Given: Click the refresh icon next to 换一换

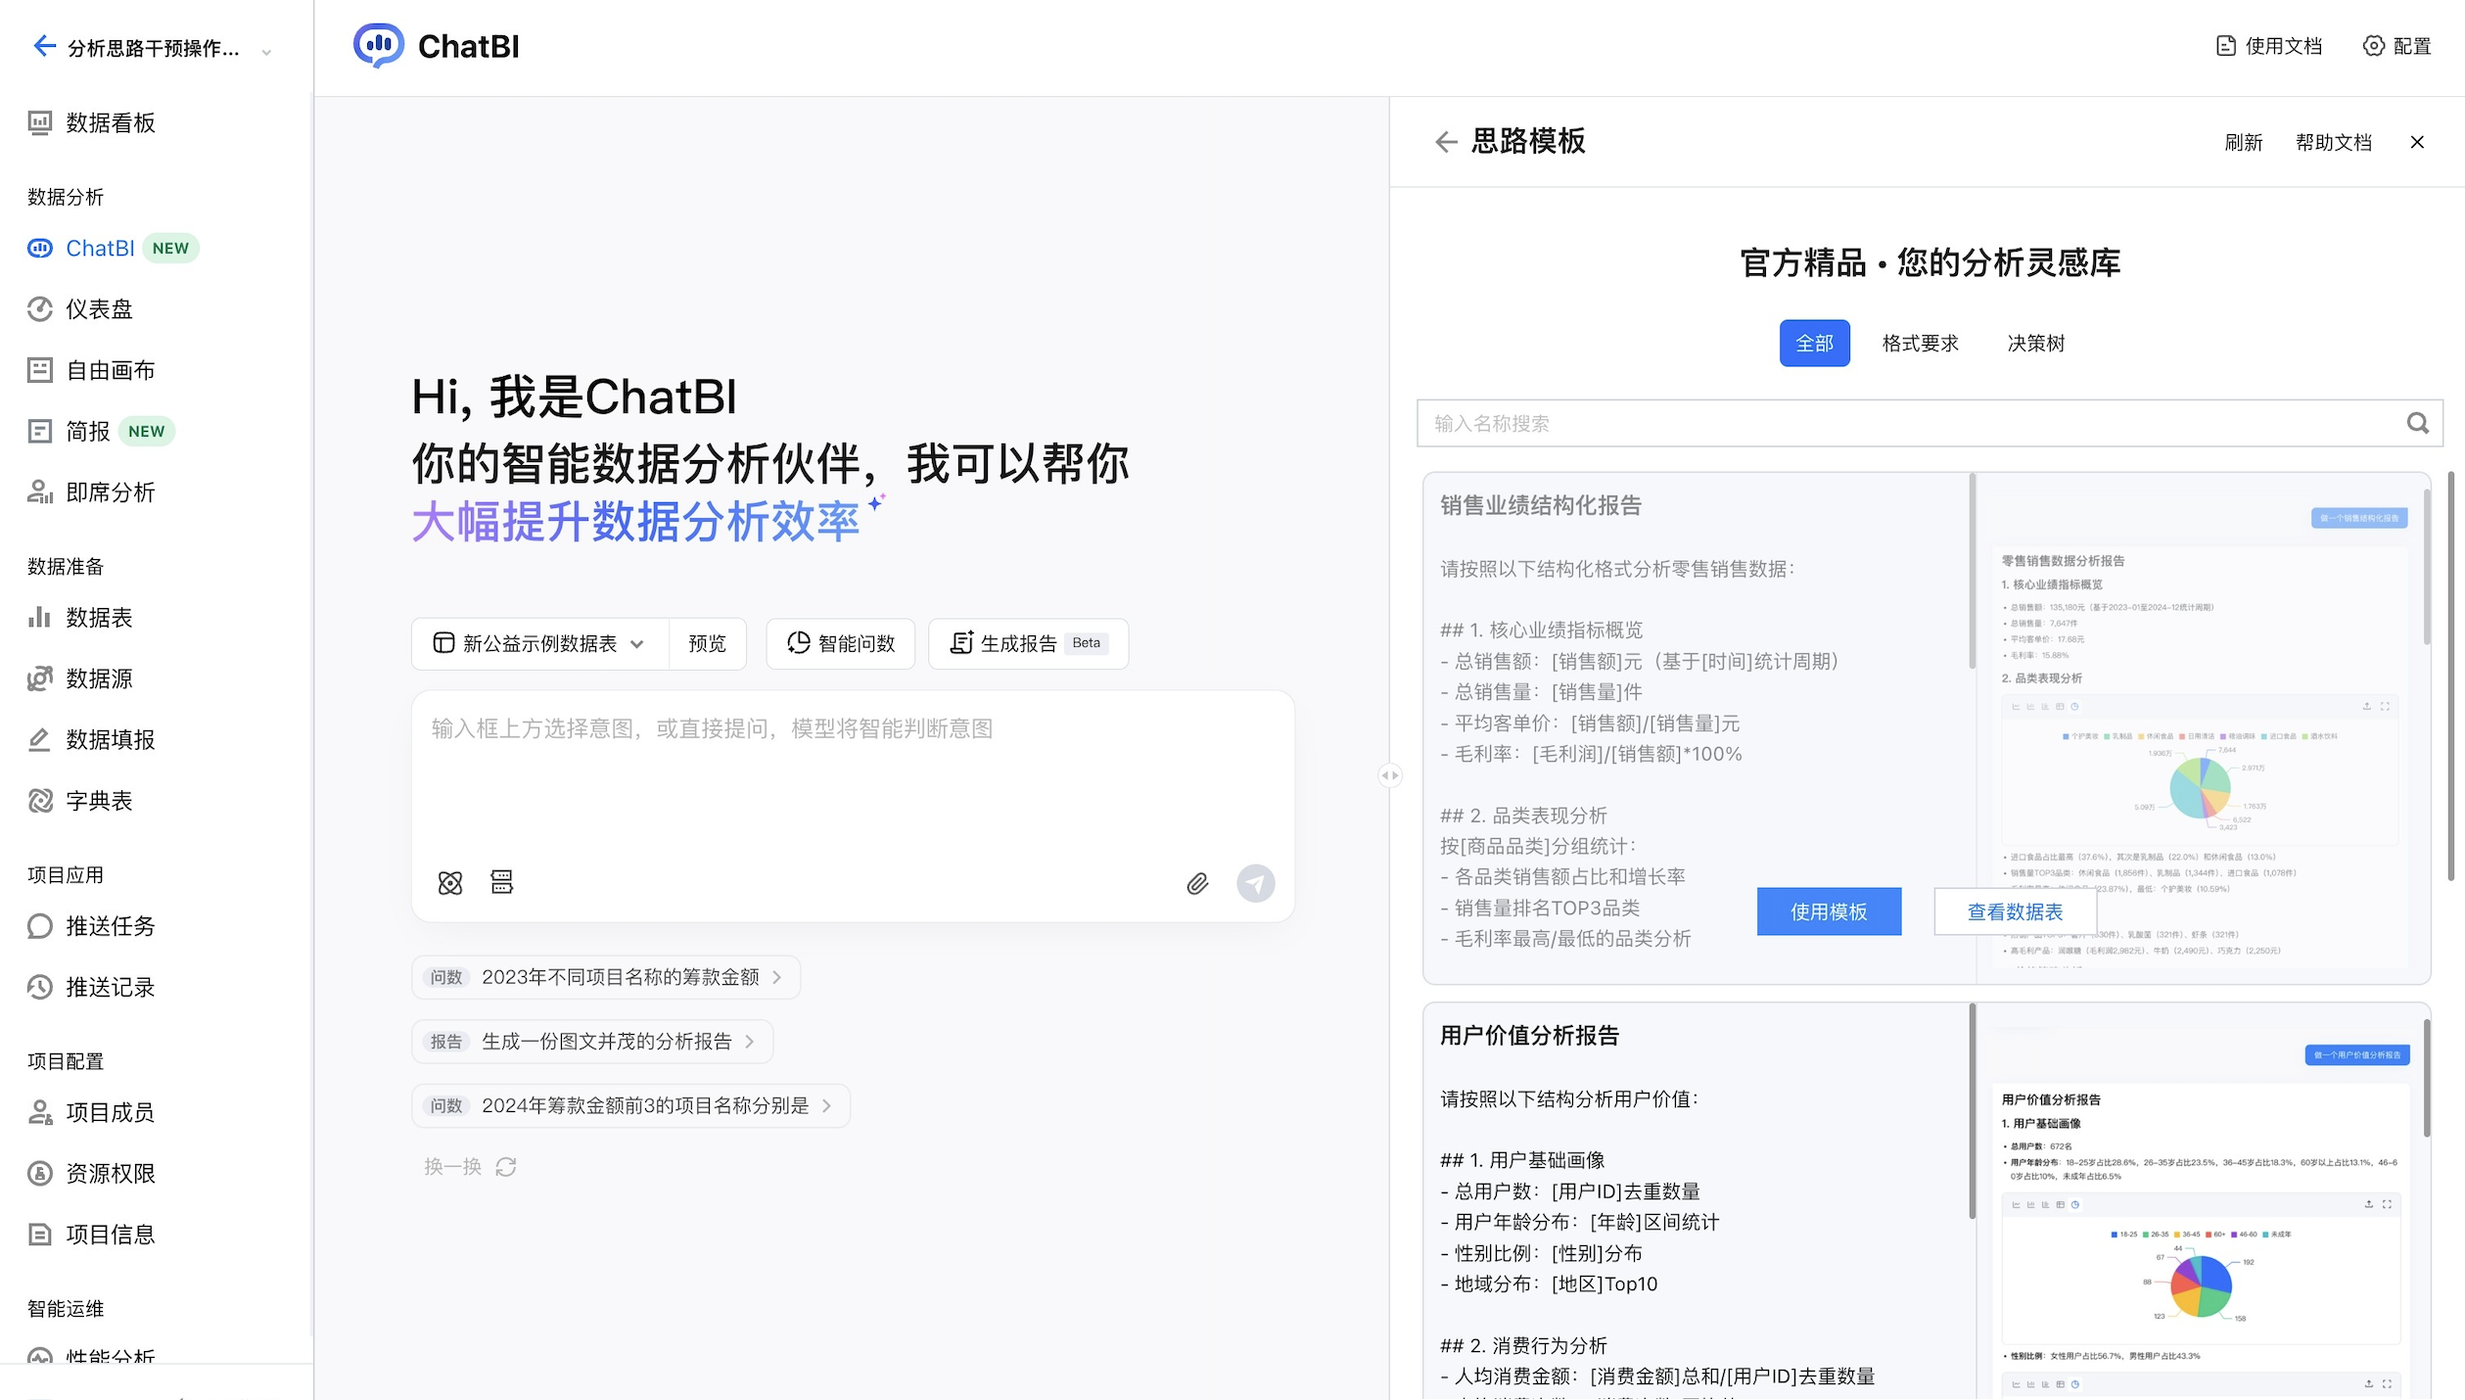Looking at the screenshot, I should (x=506, y=1167).
